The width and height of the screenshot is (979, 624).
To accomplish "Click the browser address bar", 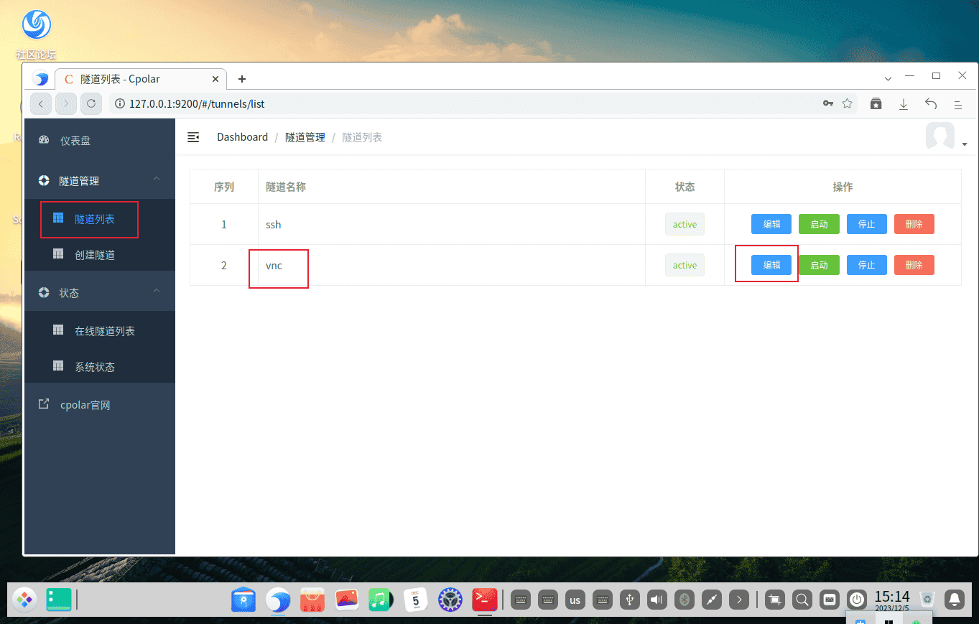I will (287, 103).
